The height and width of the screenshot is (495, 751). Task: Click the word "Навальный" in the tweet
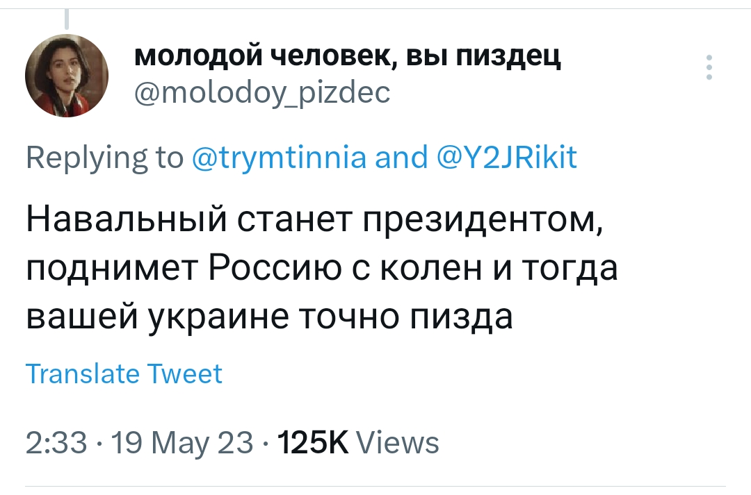click(x=117, y=224)
